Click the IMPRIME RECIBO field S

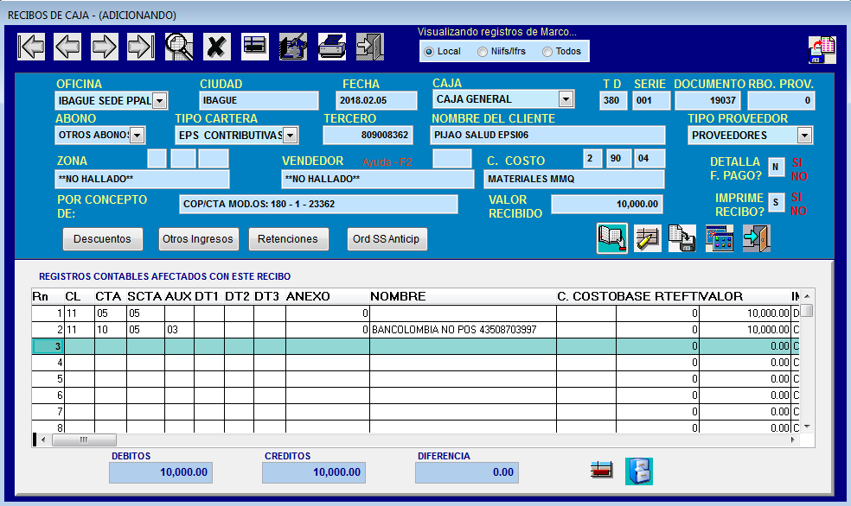776,202
